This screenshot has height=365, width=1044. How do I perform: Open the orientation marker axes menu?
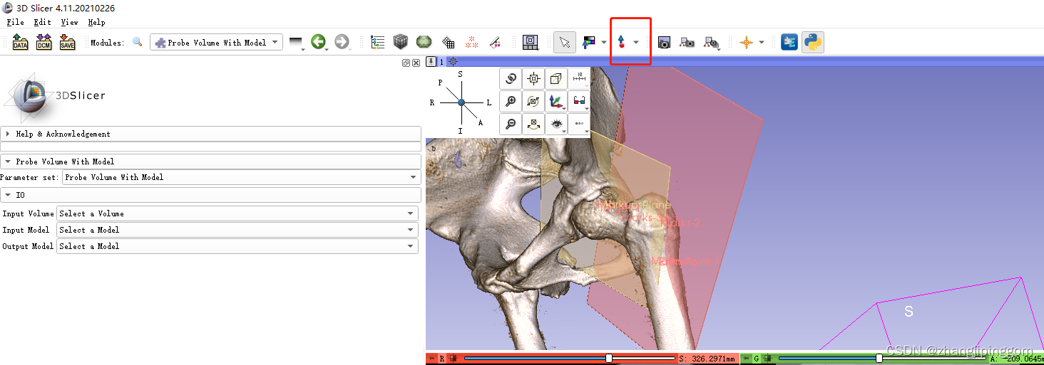click(557, 101)
